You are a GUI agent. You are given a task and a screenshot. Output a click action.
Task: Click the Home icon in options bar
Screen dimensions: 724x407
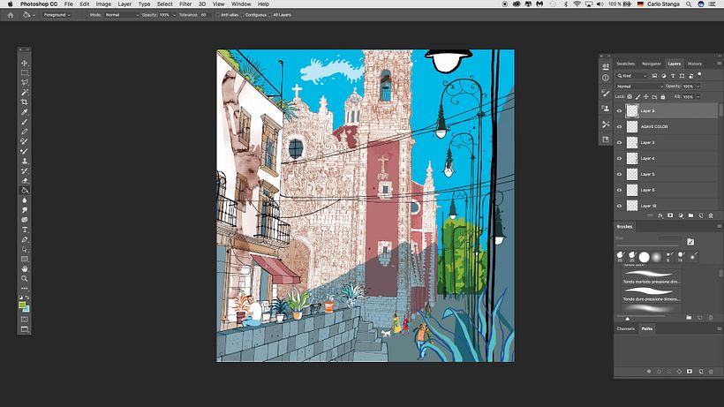point(8,15)
